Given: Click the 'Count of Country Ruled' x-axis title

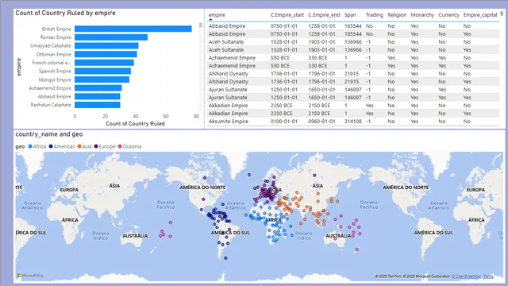Looking at the screenshot, I should tap(135, 124).
